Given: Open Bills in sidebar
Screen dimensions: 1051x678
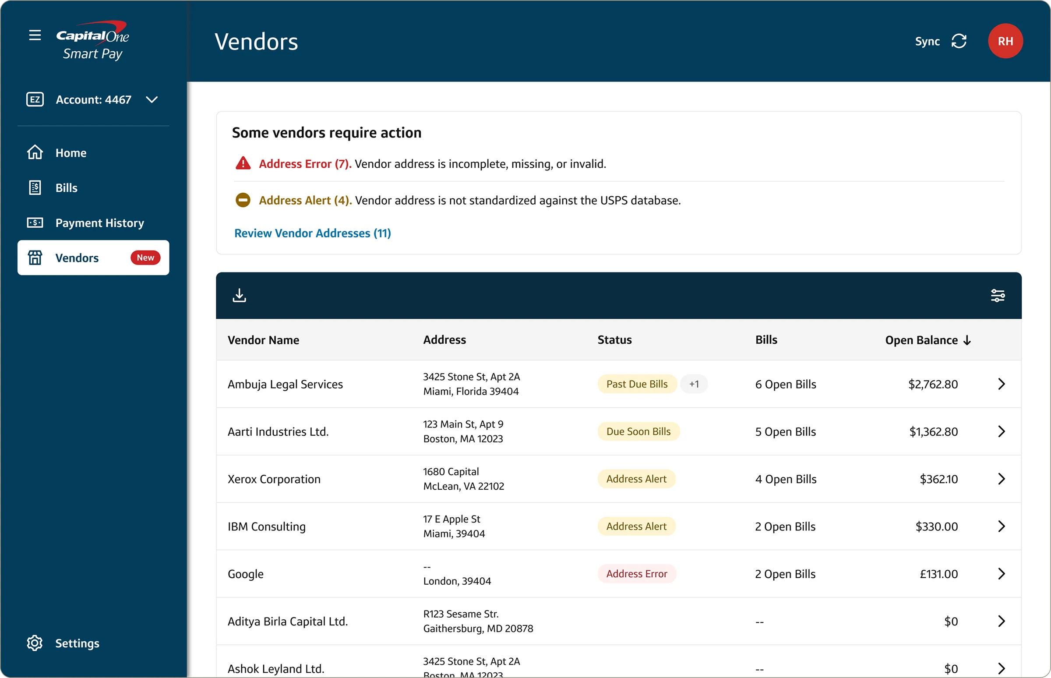Looking at the screenshot, I should (93, 188).
